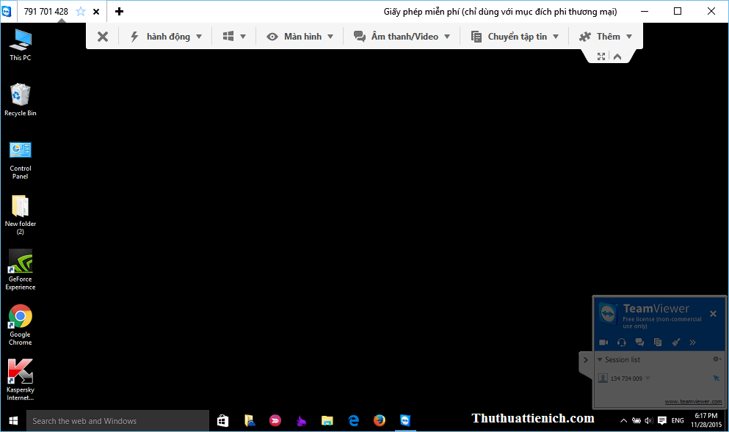The image size is (729, 432).
Task: Click the file box icon in TeamViewer panel
Action: click(658, 342)
